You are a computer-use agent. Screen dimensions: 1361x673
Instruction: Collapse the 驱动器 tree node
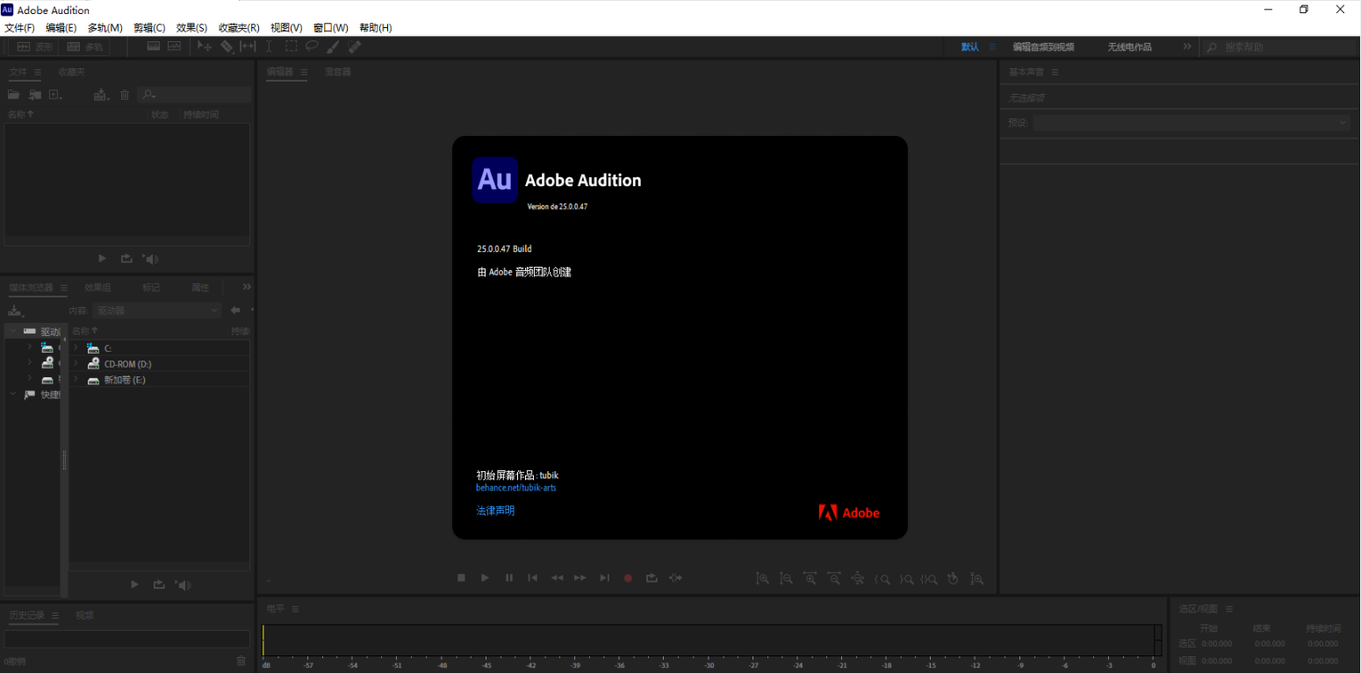click(x=12, y=332)
